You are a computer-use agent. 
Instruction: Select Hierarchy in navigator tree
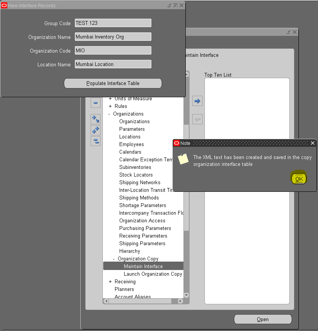click(x=130, y=251)
